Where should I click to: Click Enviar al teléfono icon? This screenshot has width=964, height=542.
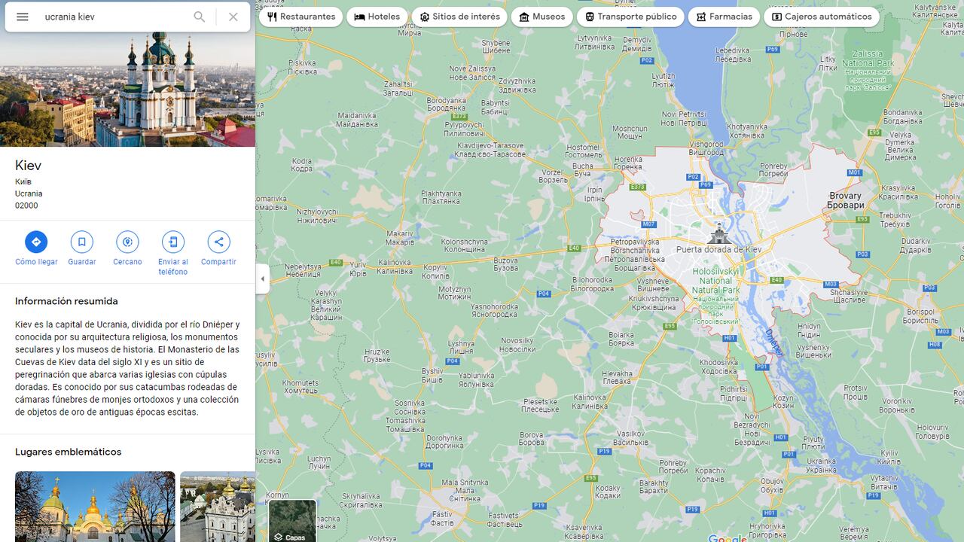[x=173, y=242]
